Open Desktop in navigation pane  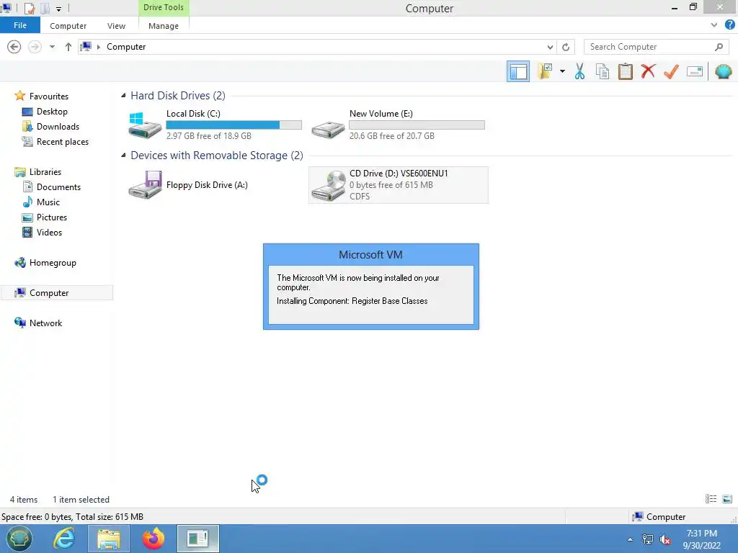(x=52, y=112)
